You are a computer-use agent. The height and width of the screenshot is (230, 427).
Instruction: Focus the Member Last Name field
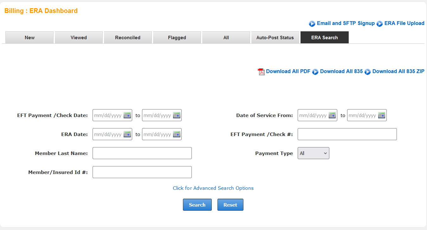(142, 153)
